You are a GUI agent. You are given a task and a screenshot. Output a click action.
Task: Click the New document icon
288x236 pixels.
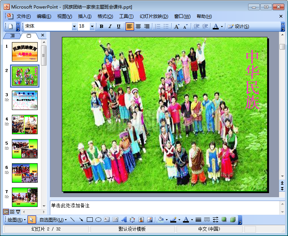tap(11, 26)
